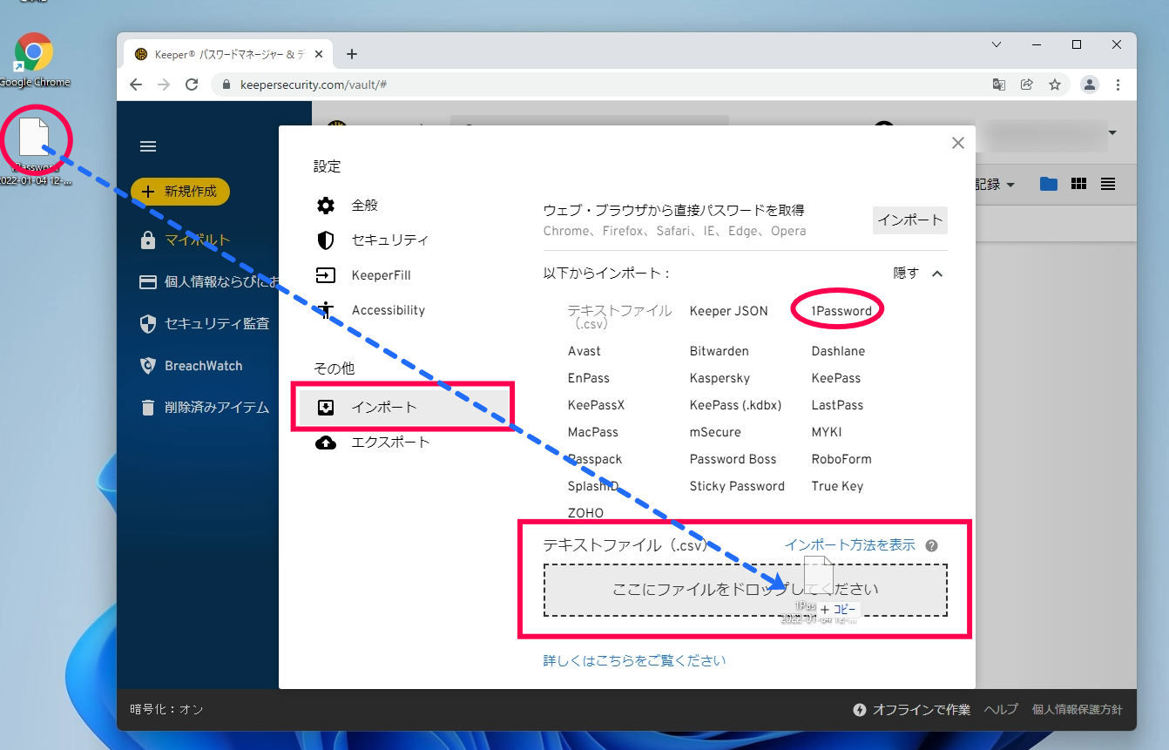Open the account dropdown arrow at top right
1169x750 pixels.
point(1112,133)
